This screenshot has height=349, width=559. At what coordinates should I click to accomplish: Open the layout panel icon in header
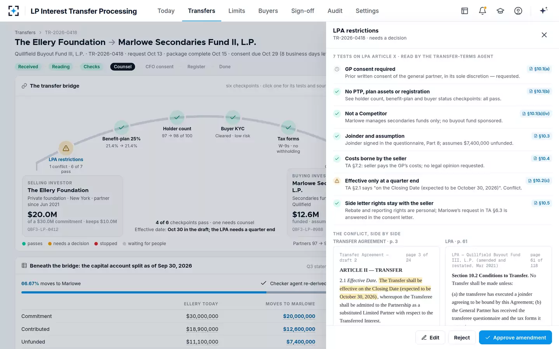click(465, 11)
